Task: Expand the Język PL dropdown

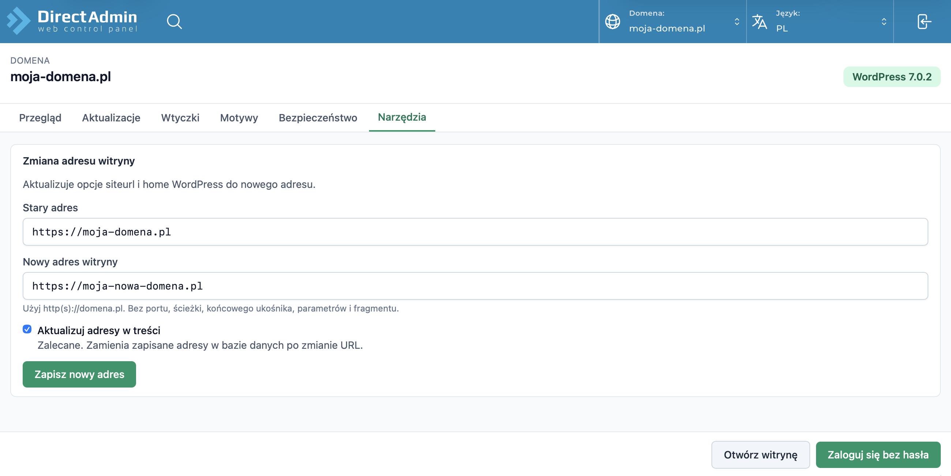Action: [x=820, y=22]
